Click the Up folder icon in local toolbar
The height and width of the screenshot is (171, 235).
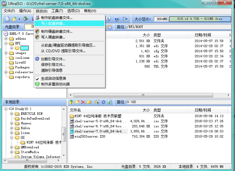click(71, 102)
